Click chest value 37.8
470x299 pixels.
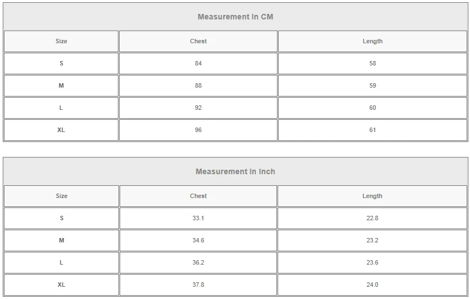pos(198,285)
